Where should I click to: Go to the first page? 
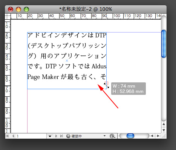click(x=7, y=136)
